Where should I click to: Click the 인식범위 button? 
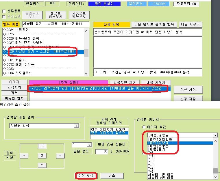(x=14, y=87)
